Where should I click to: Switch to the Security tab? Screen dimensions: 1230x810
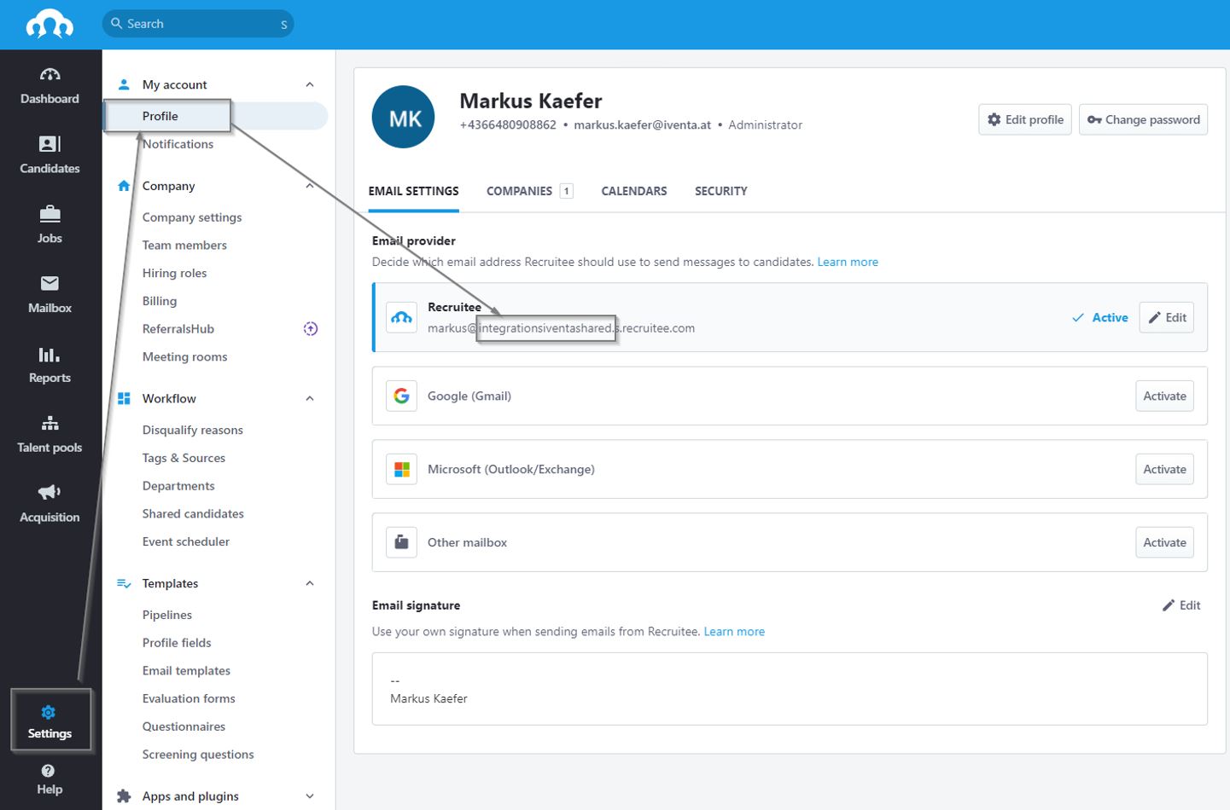pos(721,191)
